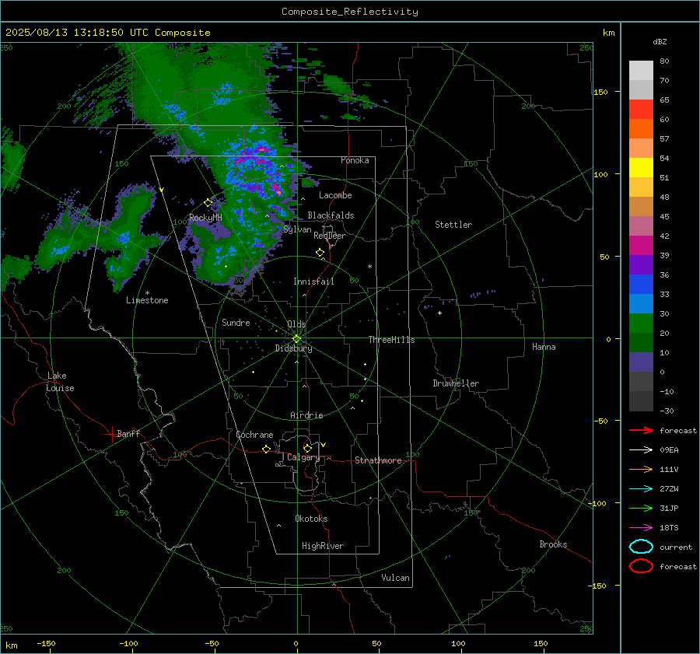This screenshot has height=654, width=700.
Task: Click the asterisk marker above Limestone
Action: [147, 293]
